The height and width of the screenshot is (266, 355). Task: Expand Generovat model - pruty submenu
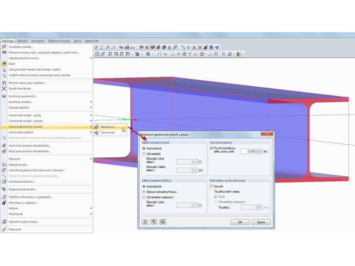(91, 115)
